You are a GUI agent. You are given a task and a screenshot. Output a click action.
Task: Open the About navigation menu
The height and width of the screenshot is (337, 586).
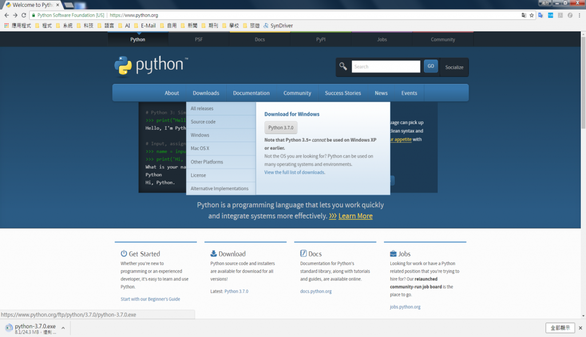[172, 93]
